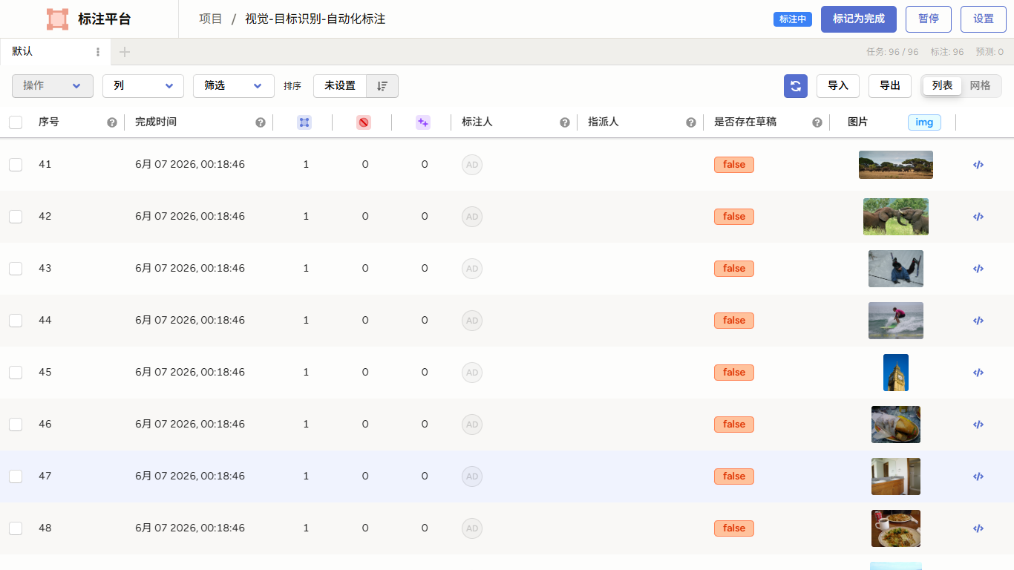Open source code view for row 43
The height and width of the screenshot is (570, 1014).
click(978, 269)
